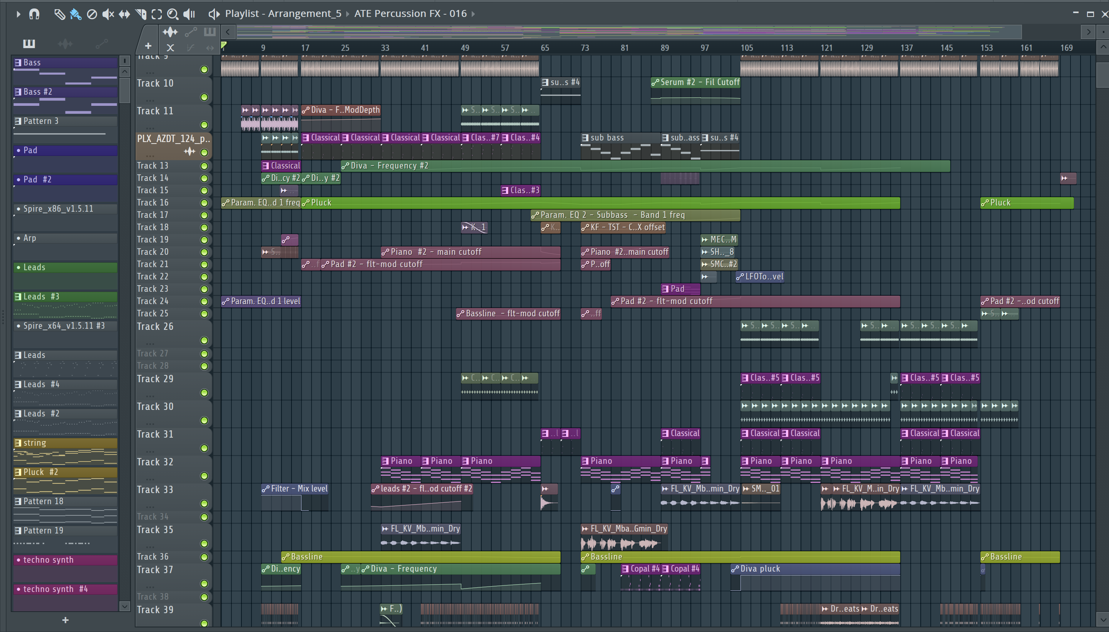
Task: Click the playlist overview minimap
Action: (629, 32)
